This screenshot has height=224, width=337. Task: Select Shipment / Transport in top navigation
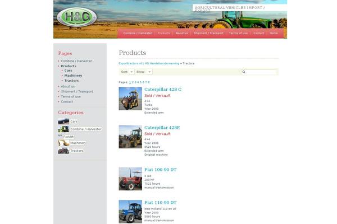coord(208,33)
